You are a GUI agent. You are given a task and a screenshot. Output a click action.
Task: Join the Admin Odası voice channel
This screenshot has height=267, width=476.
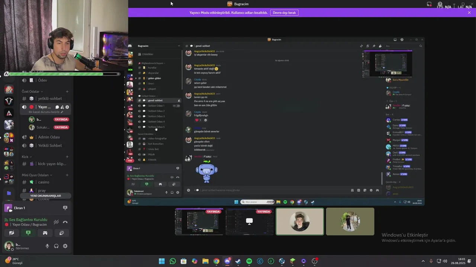click(45, 137)
